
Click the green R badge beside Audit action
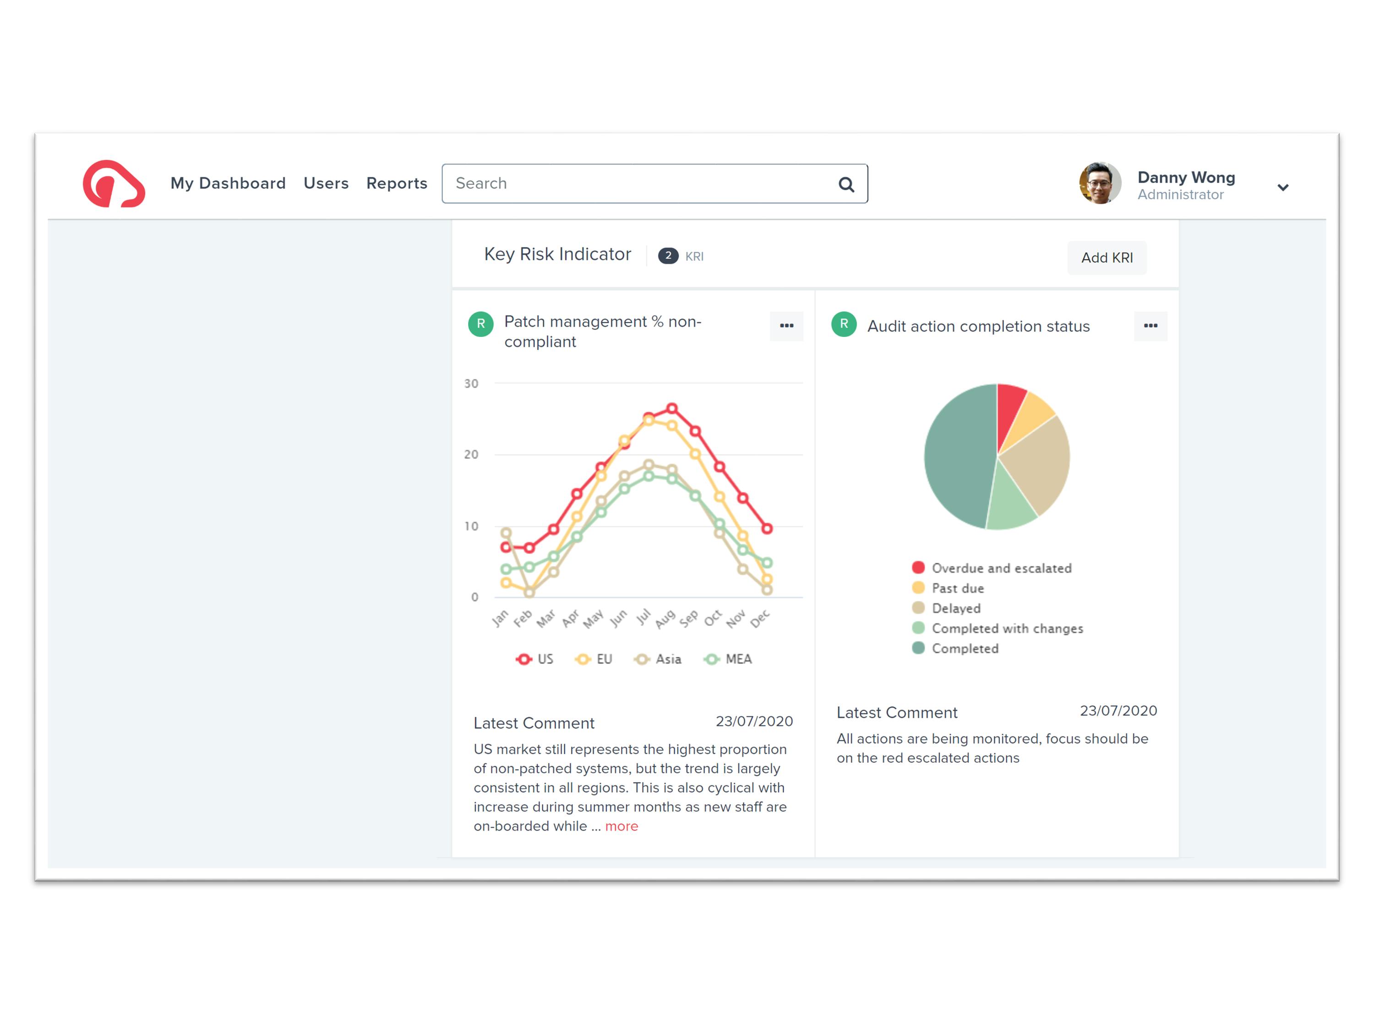(844, 324)
